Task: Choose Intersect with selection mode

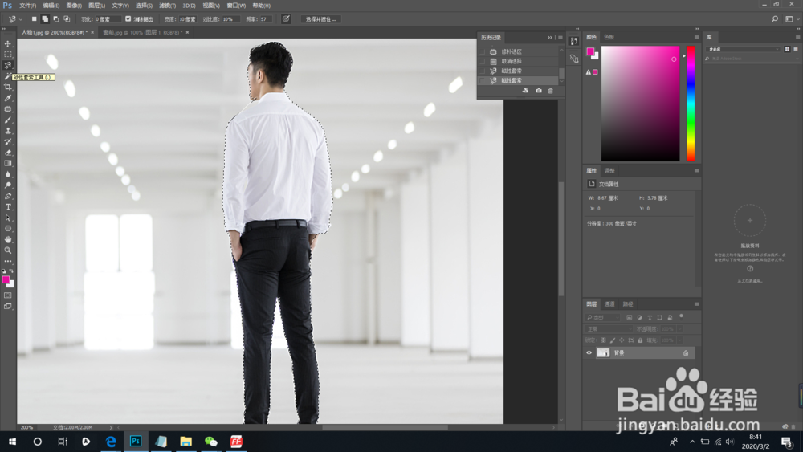Action: pos(67,19)
